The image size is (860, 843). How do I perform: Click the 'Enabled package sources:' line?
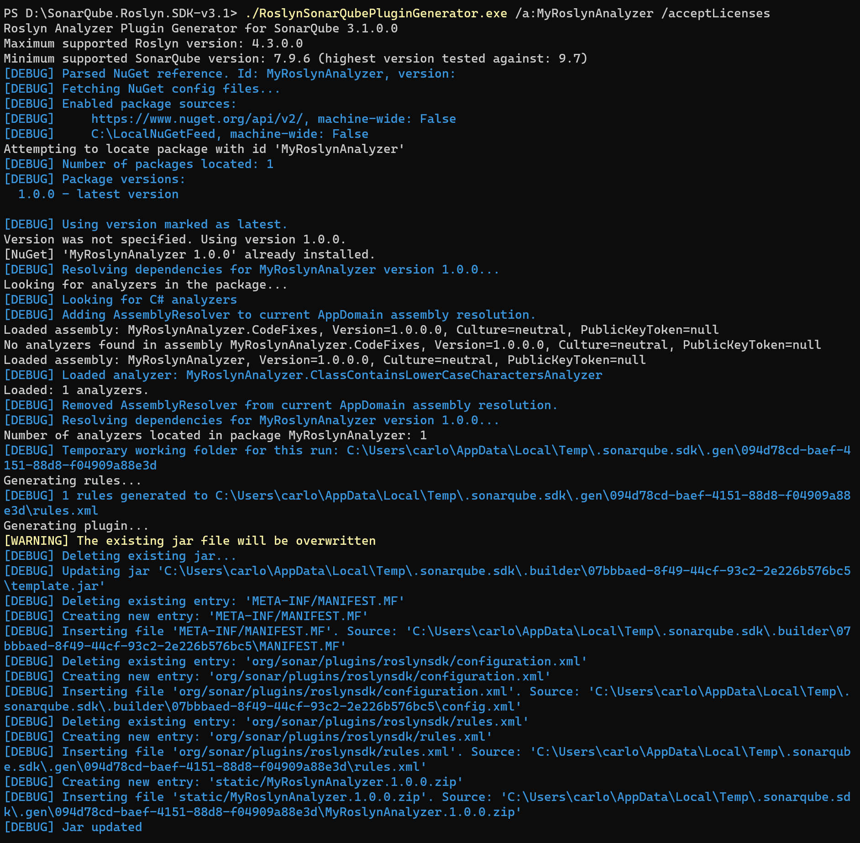pos(121,104)
